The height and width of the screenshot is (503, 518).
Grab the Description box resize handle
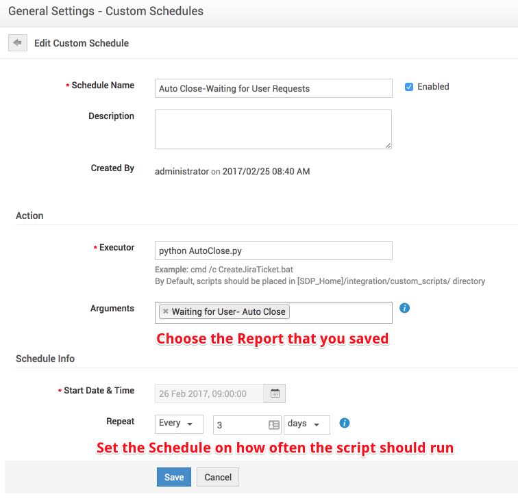click(x=388, y=145)
